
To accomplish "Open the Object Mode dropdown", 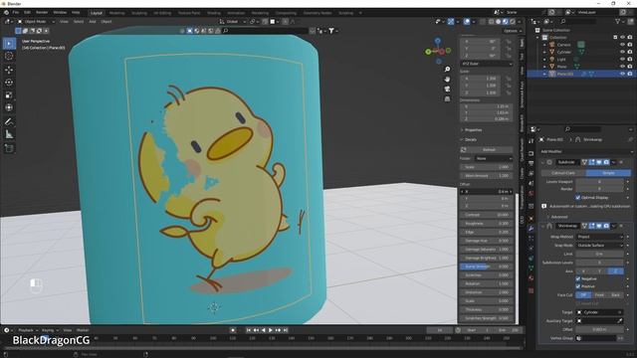I will (36, 22).
